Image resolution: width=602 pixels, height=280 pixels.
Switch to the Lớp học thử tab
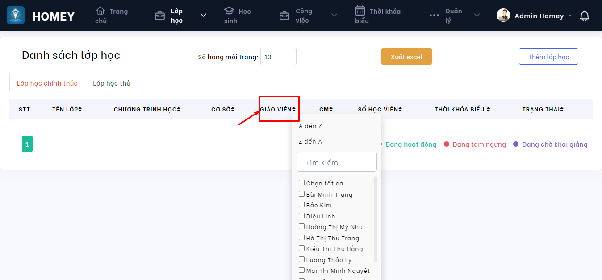(x=112, y=83)
